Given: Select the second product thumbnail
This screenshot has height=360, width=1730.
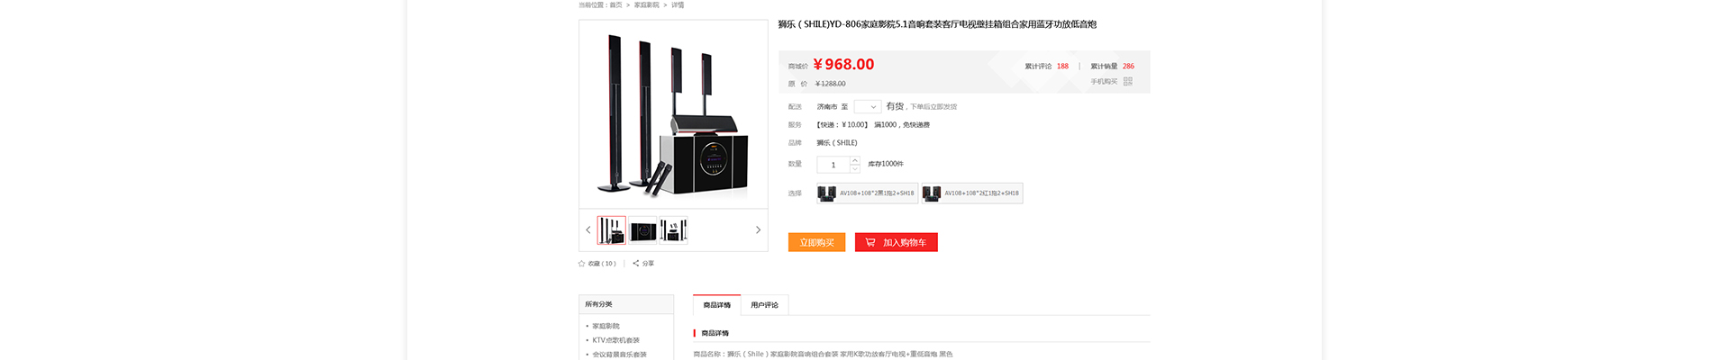Looking at the screenshot, I should 642,230.
